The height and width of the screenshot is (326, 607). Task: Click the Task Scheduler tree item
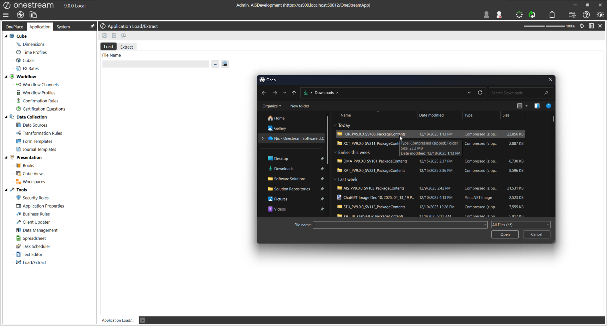point(36,246)
